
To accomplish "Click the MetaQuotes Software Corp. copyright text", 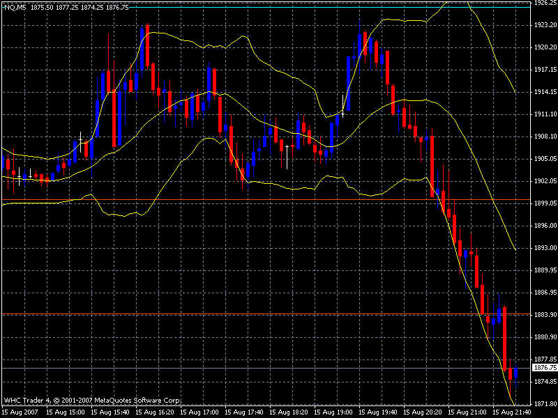I will pos(92,401).
